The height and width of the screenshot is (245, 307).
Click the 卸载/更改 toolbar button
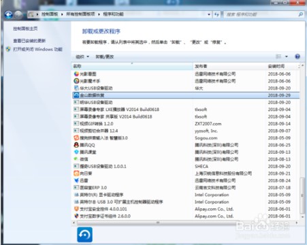coord(105,56)
